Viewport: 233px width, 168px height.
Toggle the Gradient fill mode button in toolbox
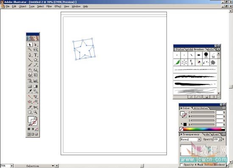tap(33, 129)
